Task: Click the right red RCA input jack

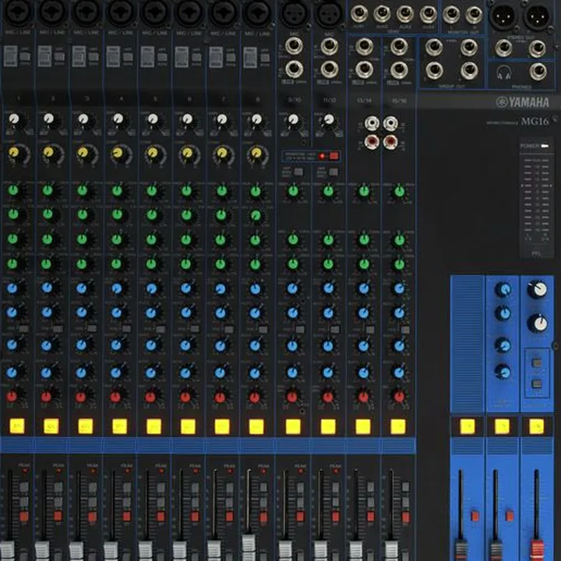Action: (x=390, y=142)
